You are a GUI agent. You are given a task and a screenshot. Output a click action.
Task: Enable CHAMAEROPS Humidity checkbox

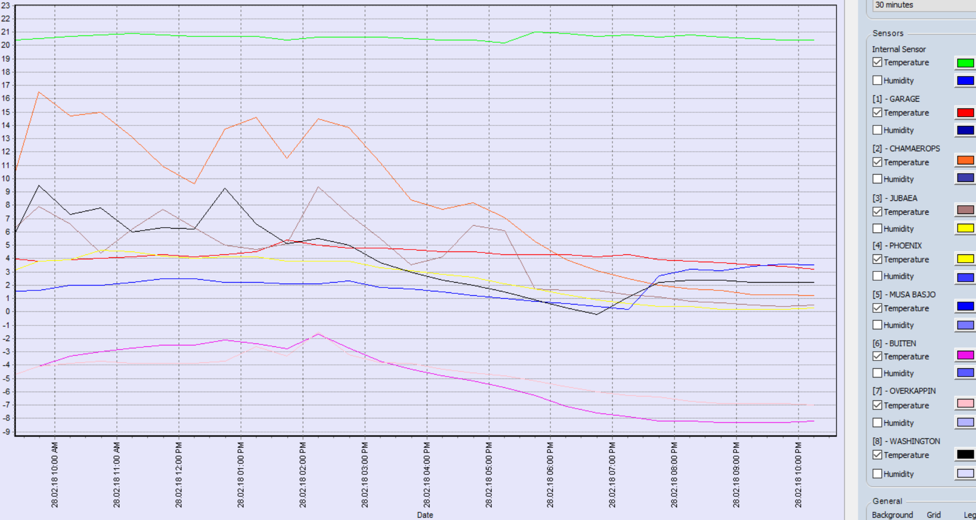pos(877,179)
